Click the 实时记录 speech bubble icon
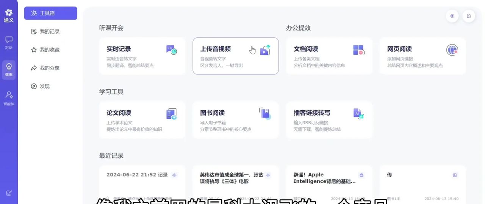This screenshot has height=204, width=485. tap(171, 49)
